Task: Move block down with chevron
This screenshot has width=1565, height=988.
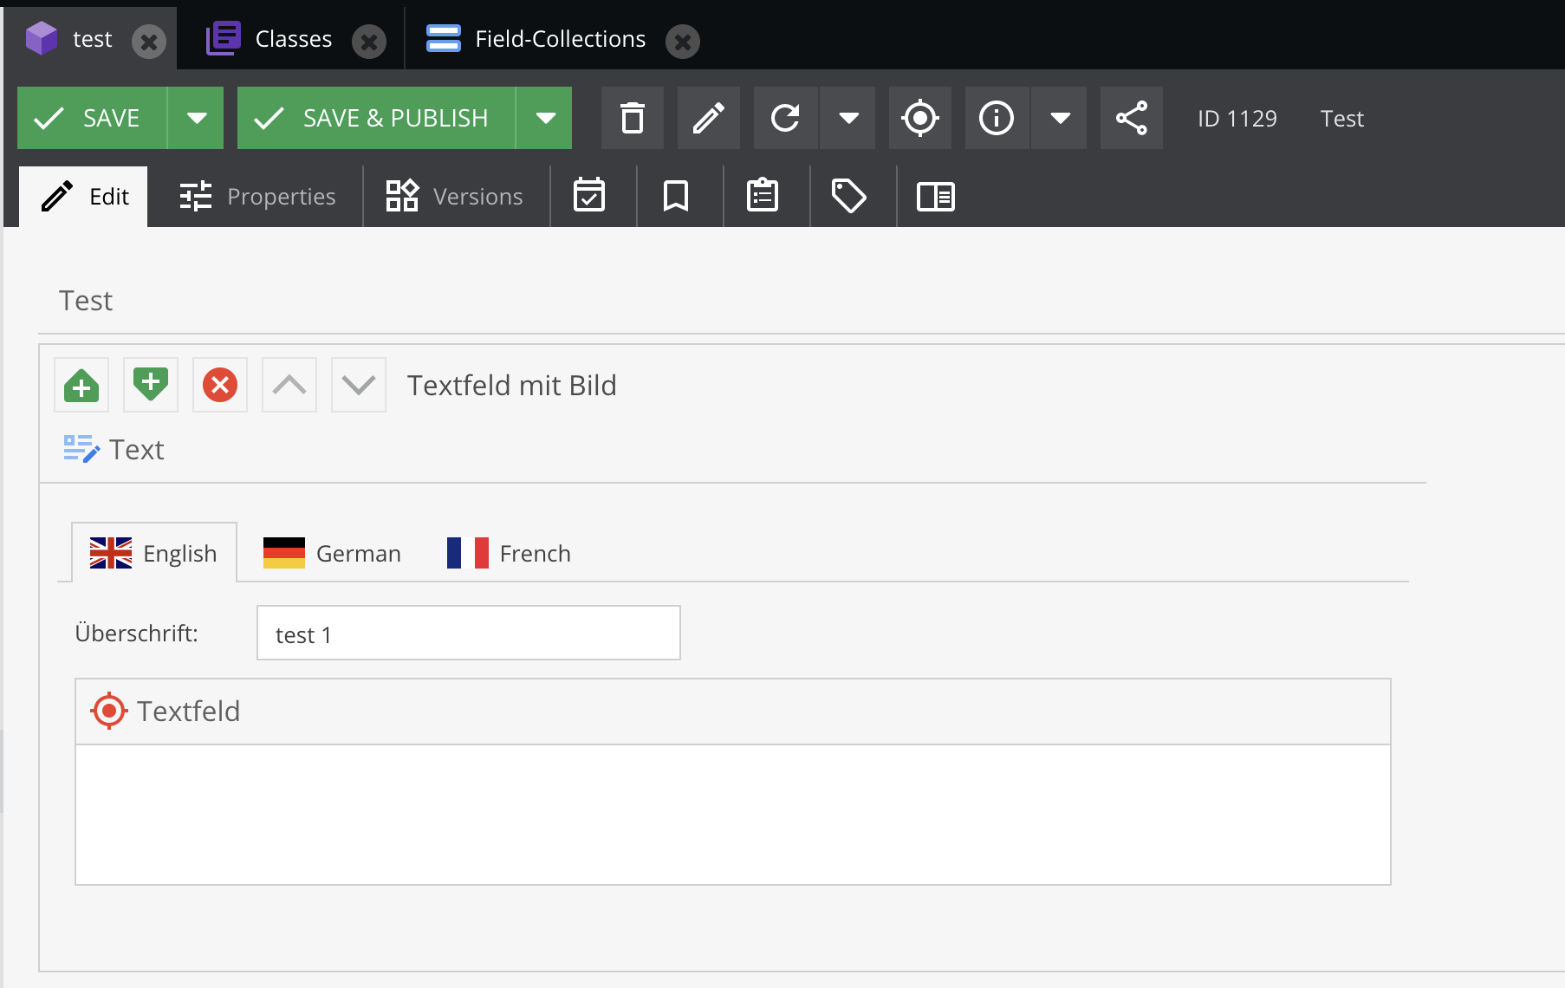Action: (359, 385)
